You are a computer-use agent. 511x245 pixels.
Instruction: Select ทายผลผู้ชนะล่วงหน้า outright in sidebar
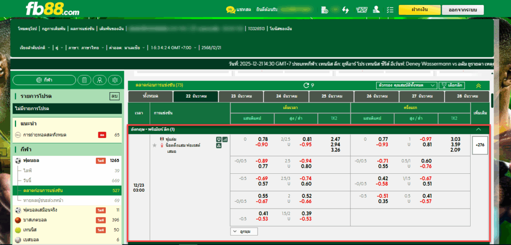tap(67, 200)
